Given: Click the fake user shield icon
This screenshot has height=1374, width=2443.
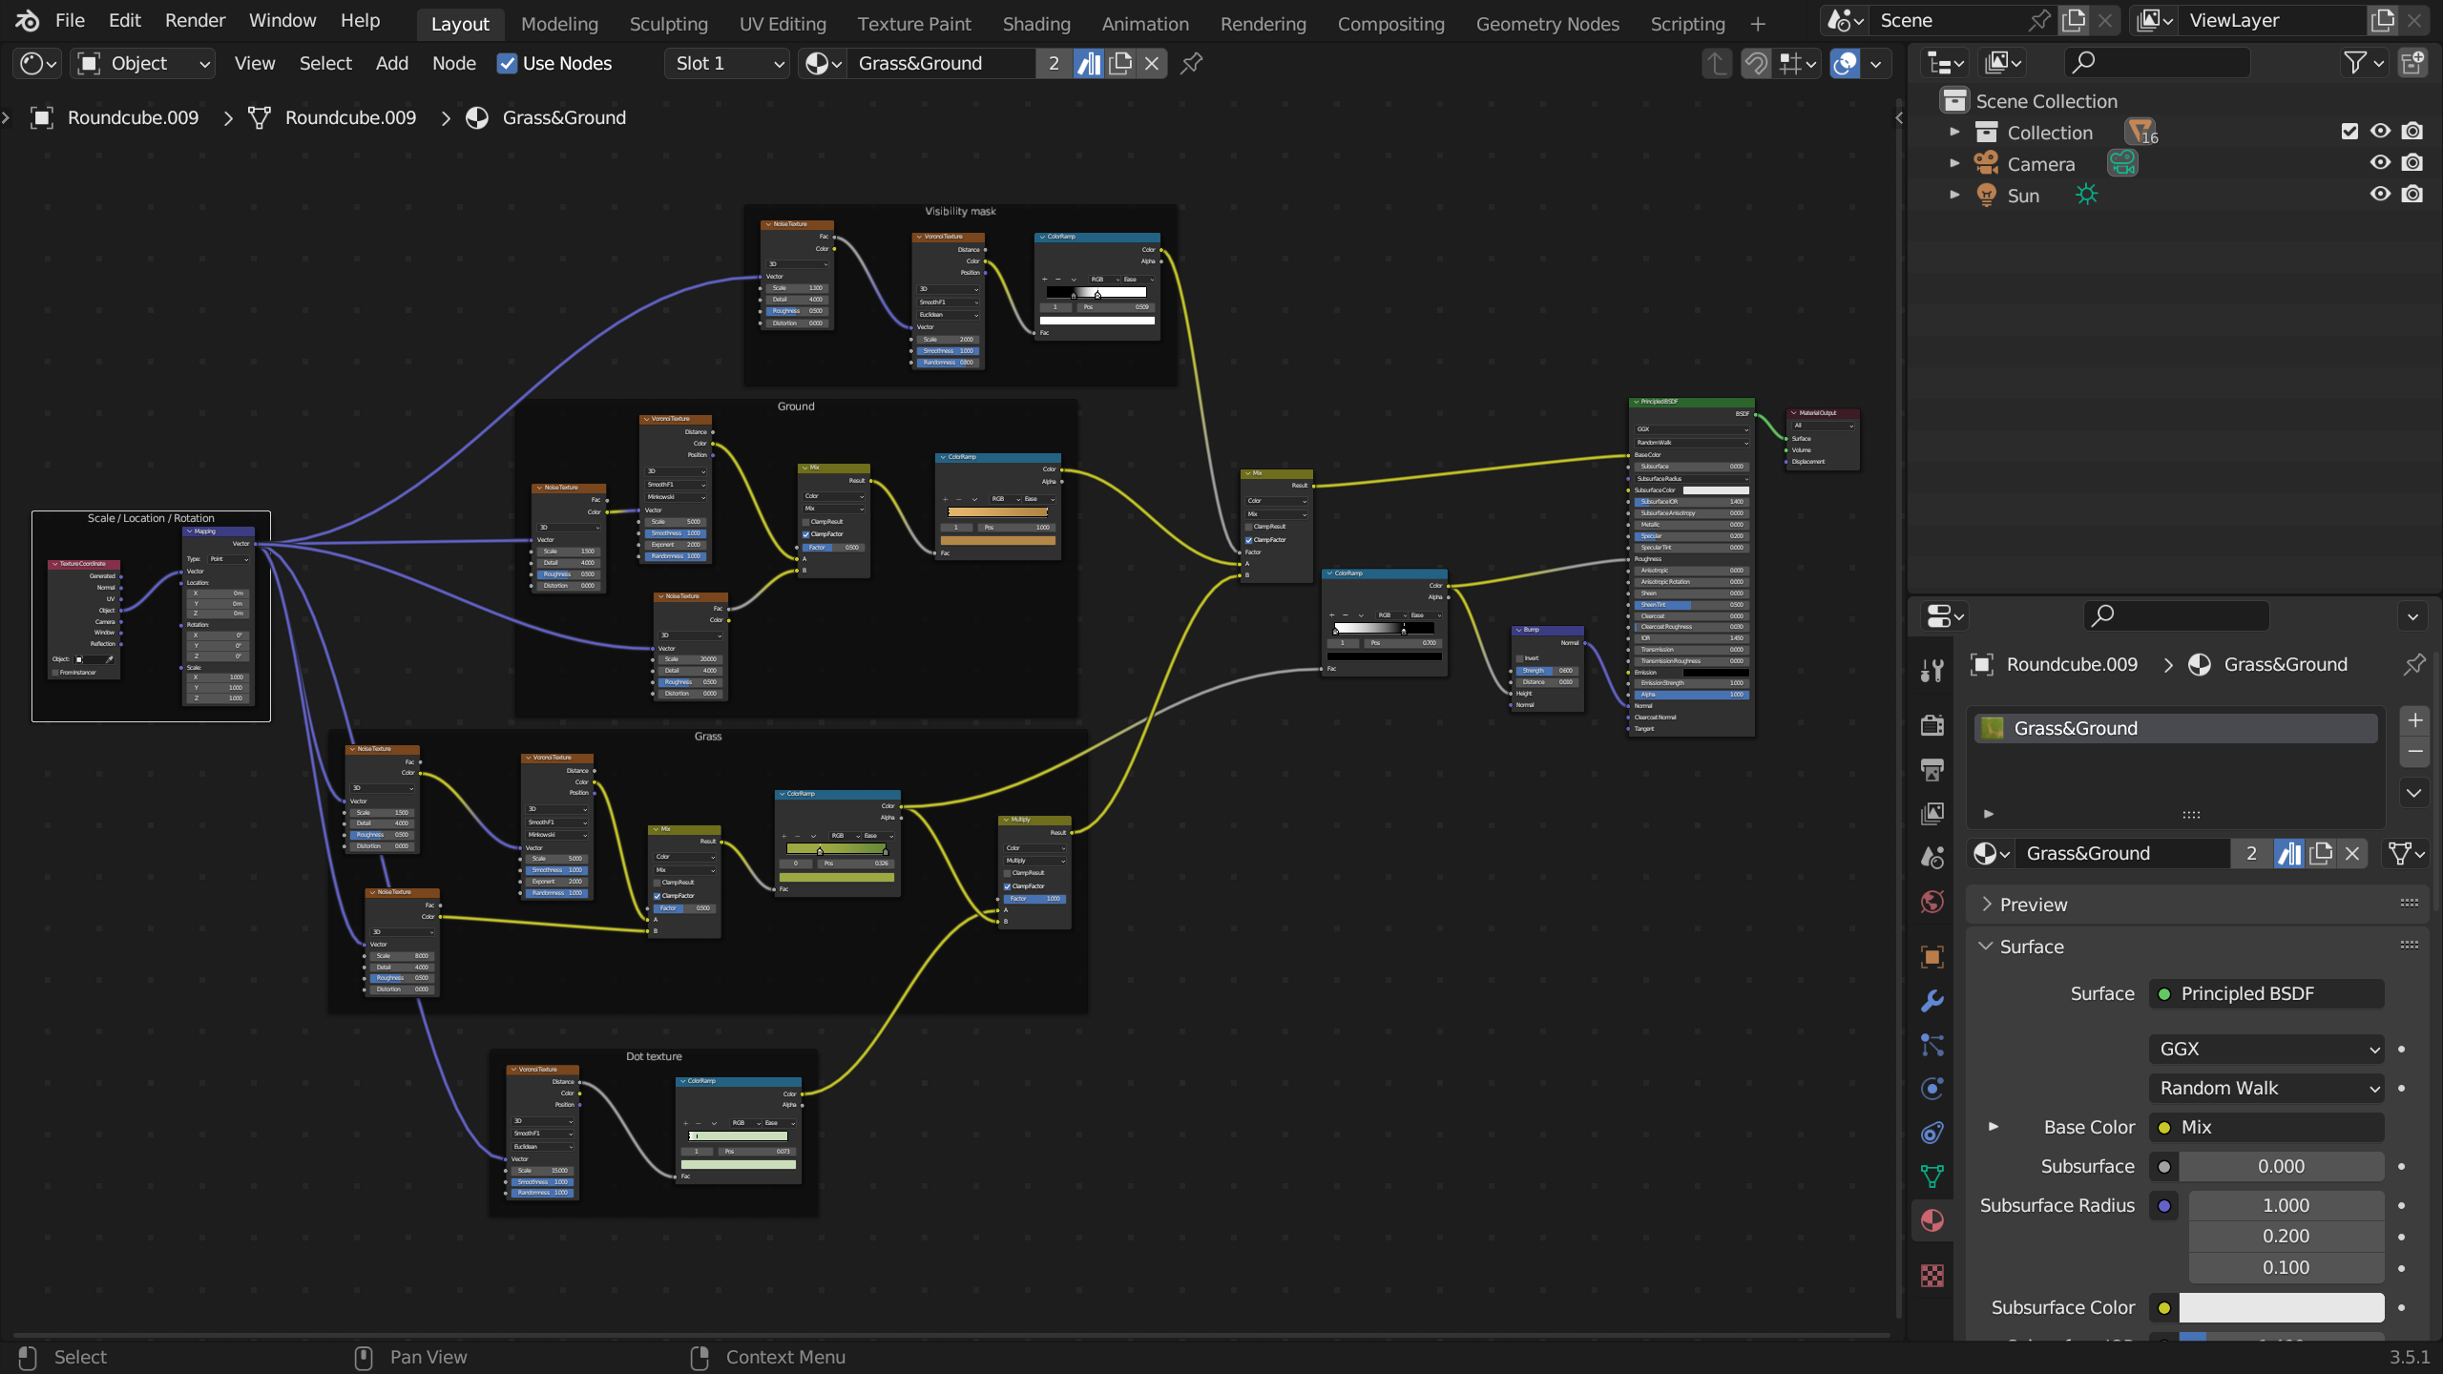Looking at the screenshot, I should [1089, 64].
